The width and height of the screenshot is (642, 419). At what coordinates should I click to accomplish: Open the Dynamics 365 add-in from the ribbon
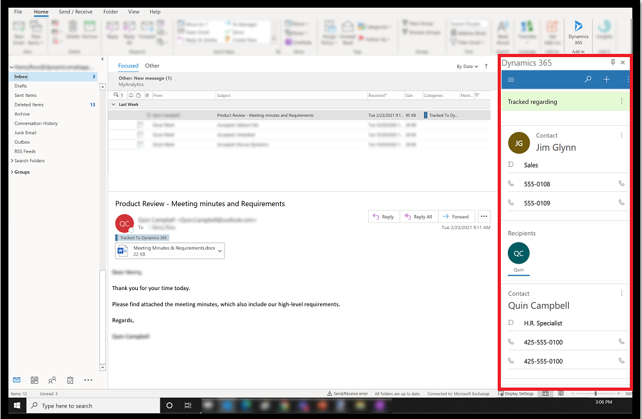[578, 30]
